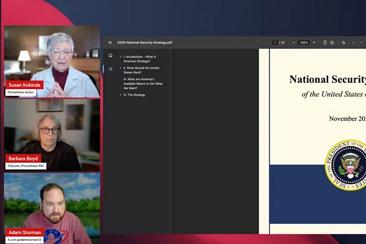Click the Adam Sturman name label
The width and height of the screenshot is (366, 244).
25,232
